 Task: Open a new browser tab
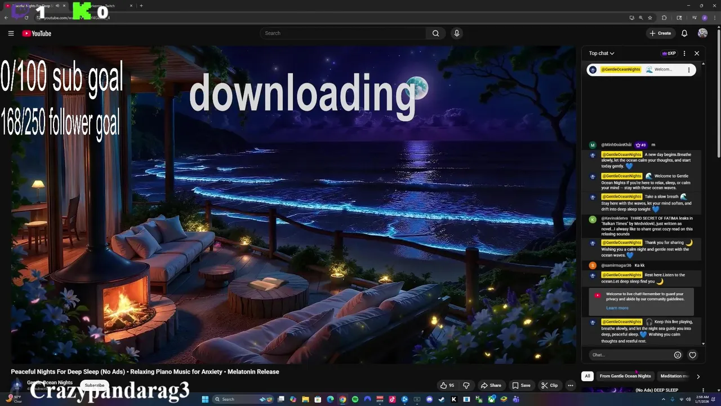click(x=141, y=6)
